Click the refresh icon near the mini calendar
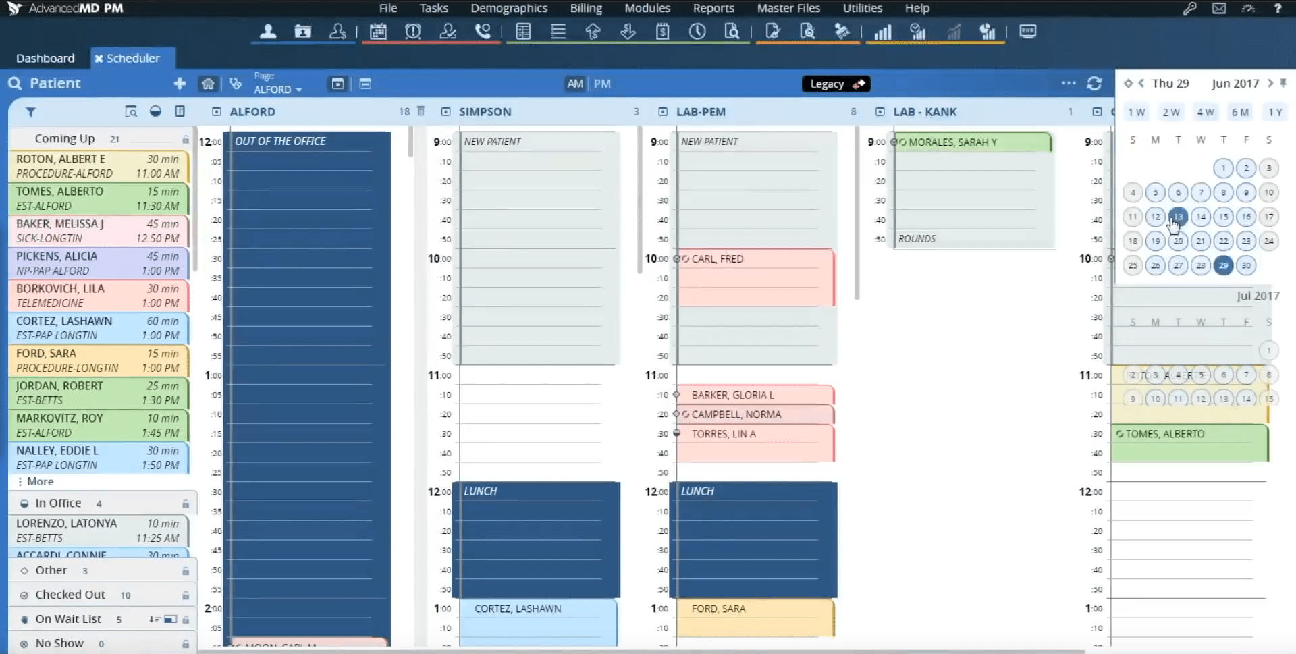Viewport: 1296px width, 654px height. tap(1095, 83)
